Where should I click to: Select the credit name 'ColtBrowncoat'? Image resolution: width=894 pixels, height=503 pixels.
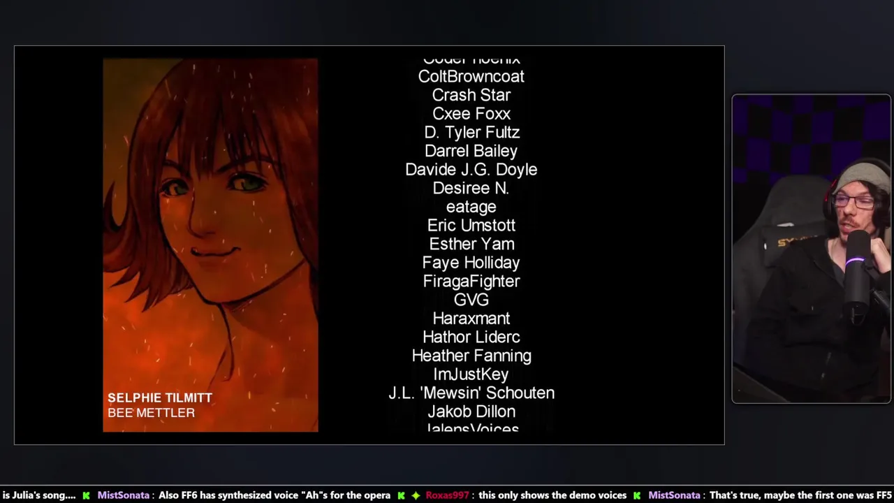pyautogui.click(x=471, y=77)
